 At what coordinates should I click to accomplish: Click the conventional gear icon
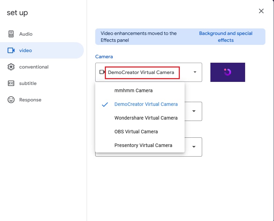pos(11,67)
